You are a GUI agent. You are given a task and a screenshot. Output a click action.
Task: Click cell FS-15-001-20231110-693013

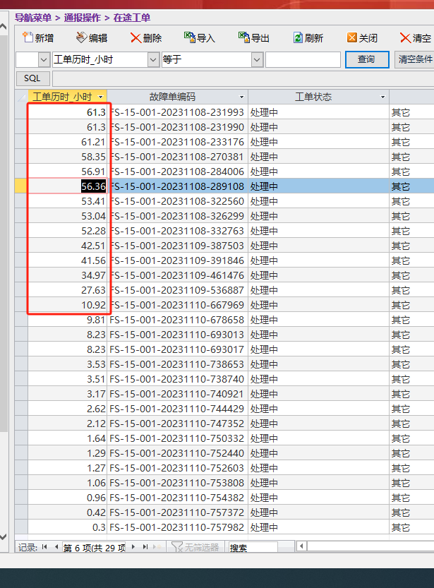tap(177, 335)
